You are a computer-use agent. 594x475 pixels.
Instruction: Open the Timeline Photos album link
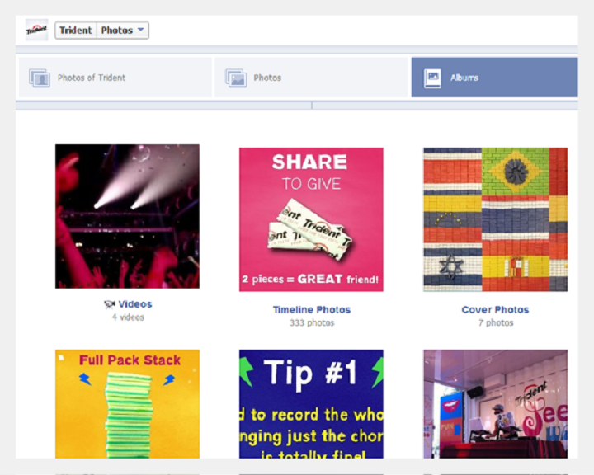click(x=312, y=309)
